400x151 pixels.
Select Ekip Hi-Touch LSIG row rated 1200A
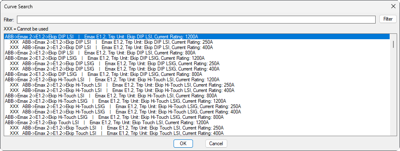(x=197, y=101)
